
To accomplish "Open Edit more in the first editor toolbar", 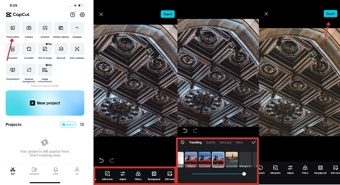I will 170,176.
